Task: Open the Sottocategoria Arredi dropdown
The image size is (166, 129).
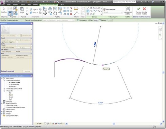Action: (x=113, y=12)
